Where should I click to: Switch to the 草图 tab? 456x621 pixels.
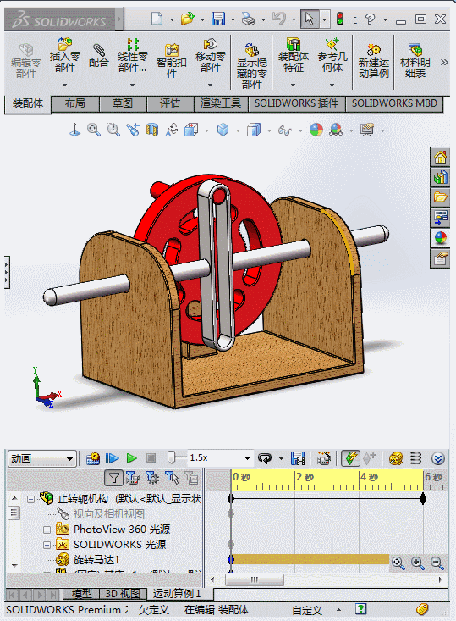click(122, 103)
